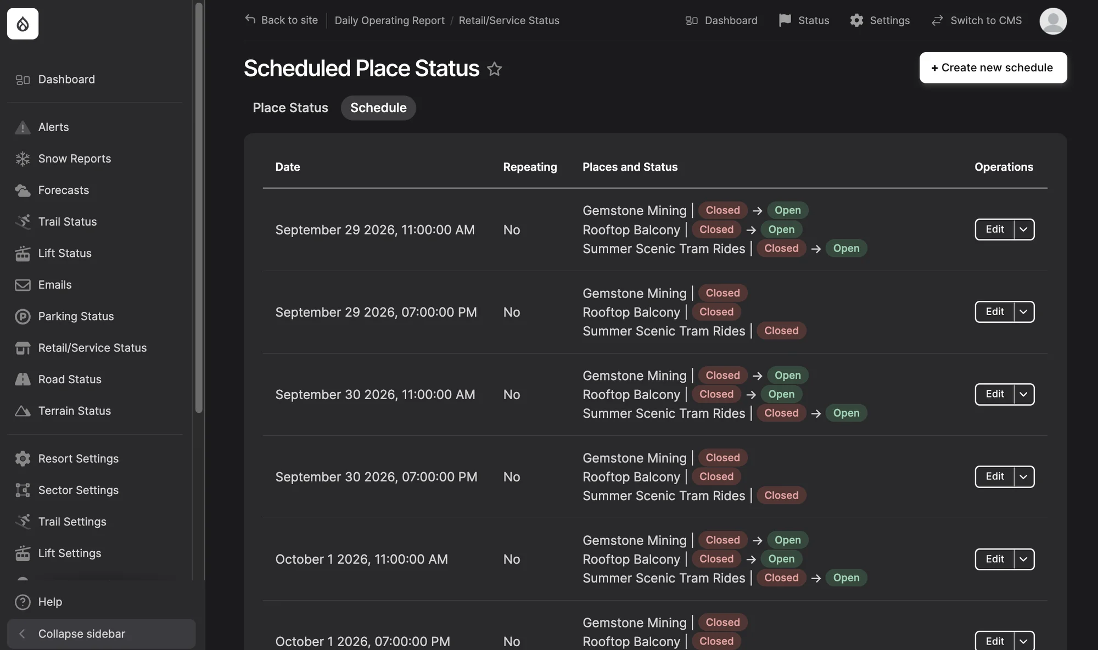Viewport: 1098px width, 650px height.
Task: Open the user avatar menu
Action: click(1053, 21)
